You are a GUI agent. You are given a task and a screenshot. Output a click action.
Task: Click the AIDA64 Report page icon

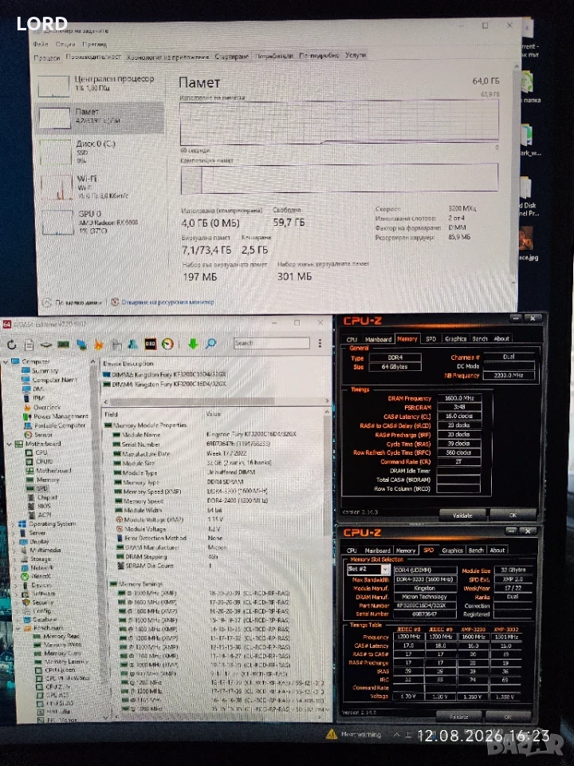coord(29,345)
